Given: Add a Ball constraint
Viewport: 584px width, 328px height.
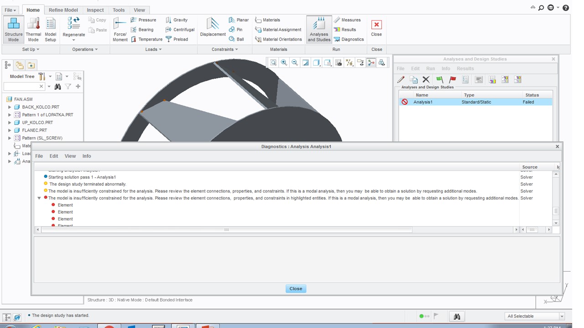Looking at the screenshot, I should click(236, 39).
